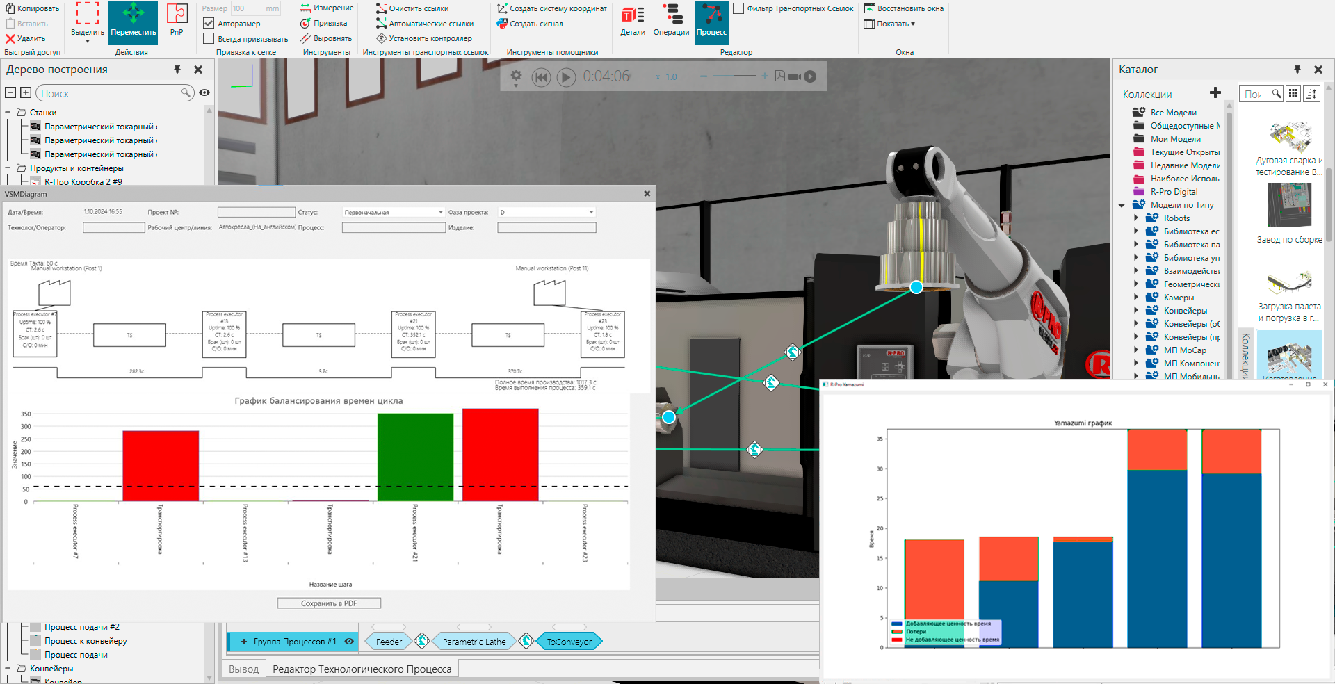The image size is (1335, 684).
Task: Activate the Выровнять alignment tool
Action: (x=324, y=38)
